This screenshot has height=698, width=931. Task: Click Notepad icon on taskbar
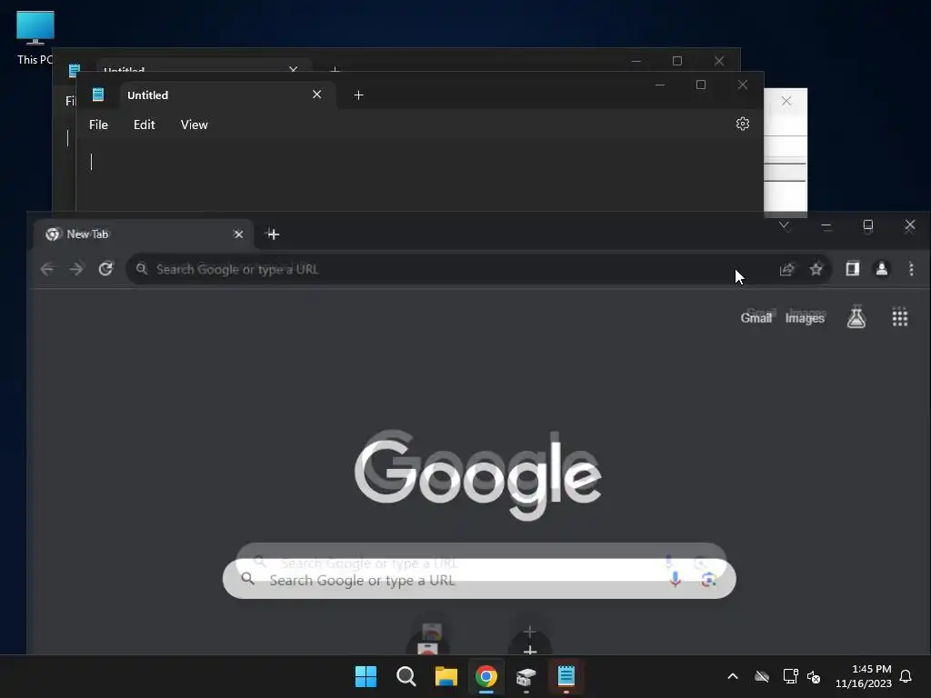566,676
